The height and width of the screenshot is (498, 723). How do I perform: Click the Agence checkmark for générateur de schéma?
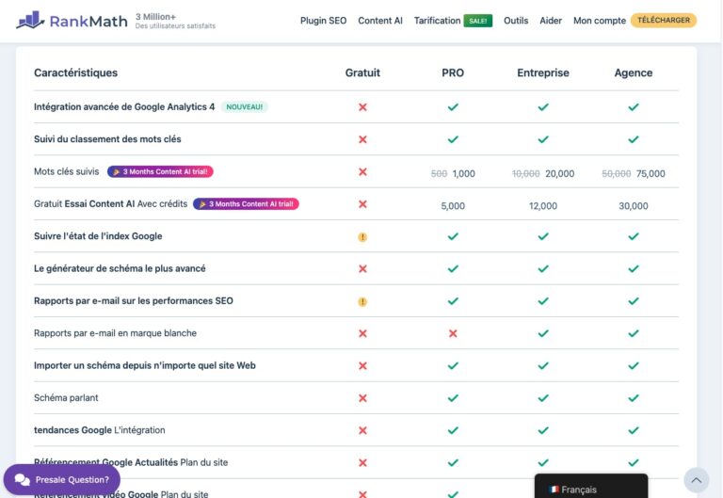point(634,268)
